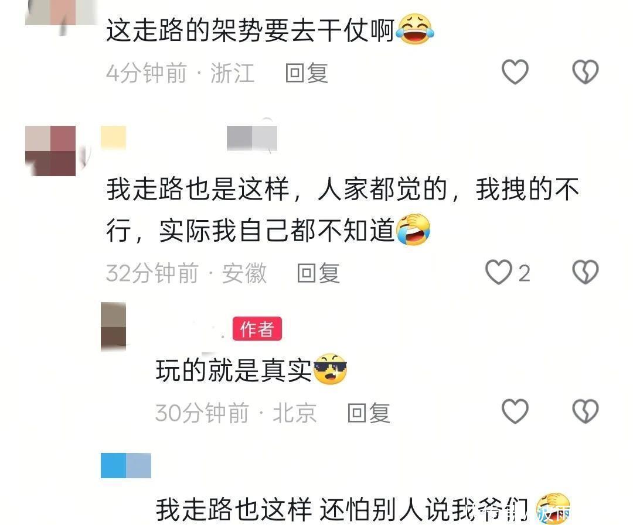The image size is (633, 525).
Task: Like the Zhejiang comment with the heart
Action: coord(515,72)
